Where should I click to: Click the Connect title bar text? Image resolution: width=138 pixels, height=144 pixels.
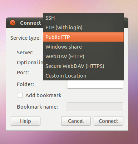(x=30, y=23)
